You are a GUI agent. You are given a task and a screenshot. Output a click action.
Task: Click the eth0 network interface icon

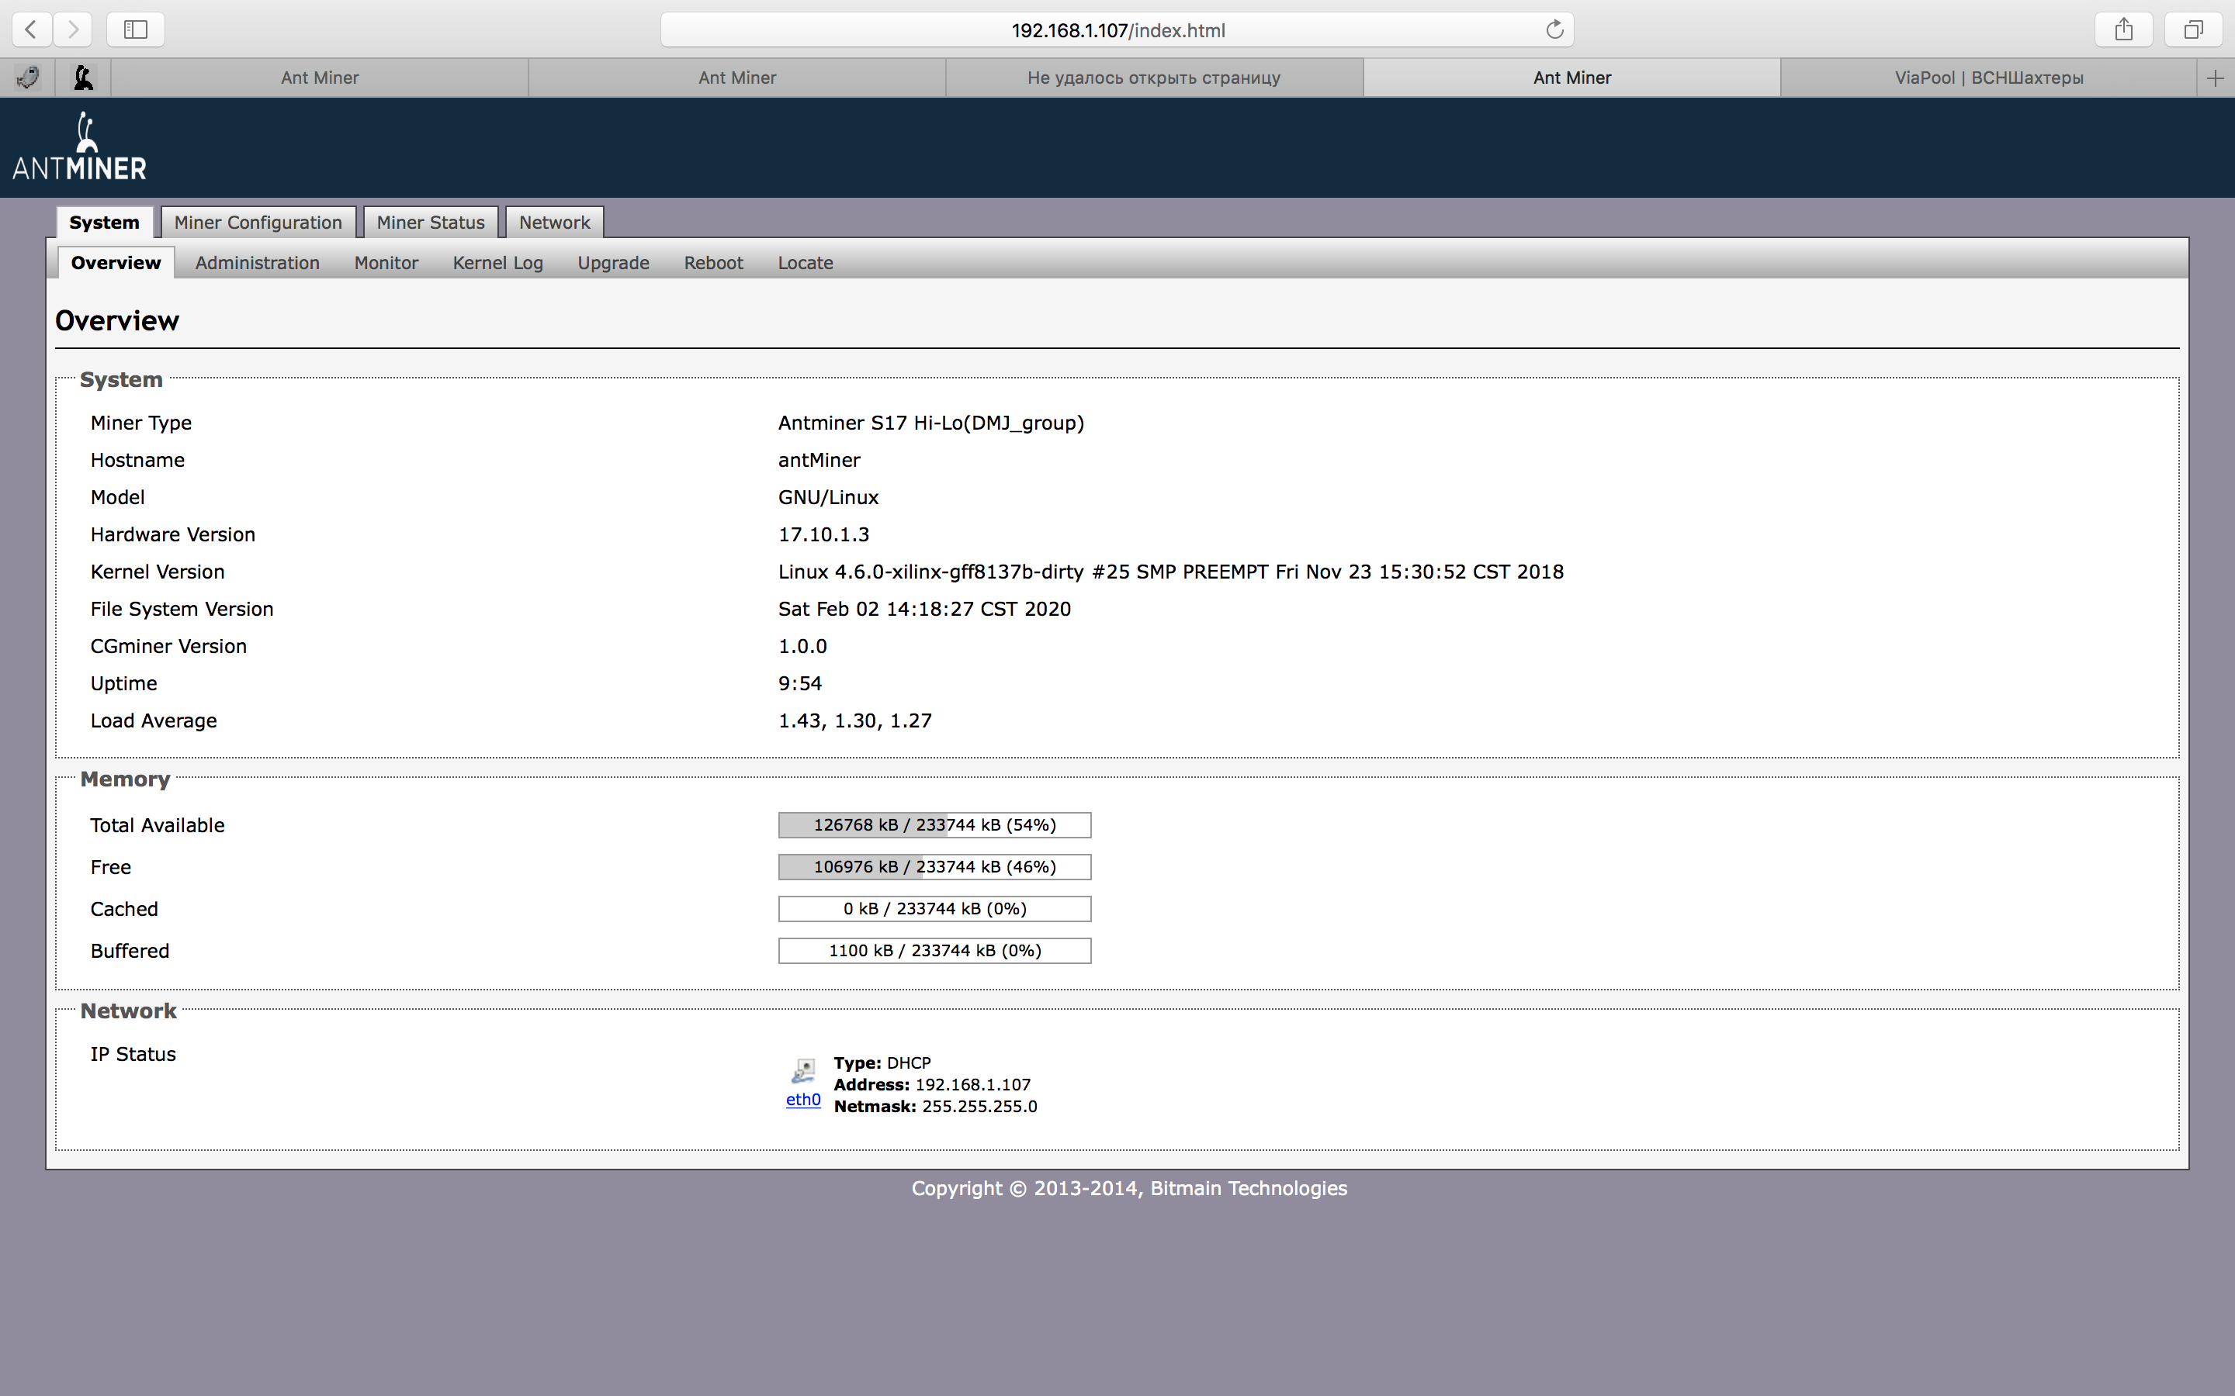click(803, 1071)
